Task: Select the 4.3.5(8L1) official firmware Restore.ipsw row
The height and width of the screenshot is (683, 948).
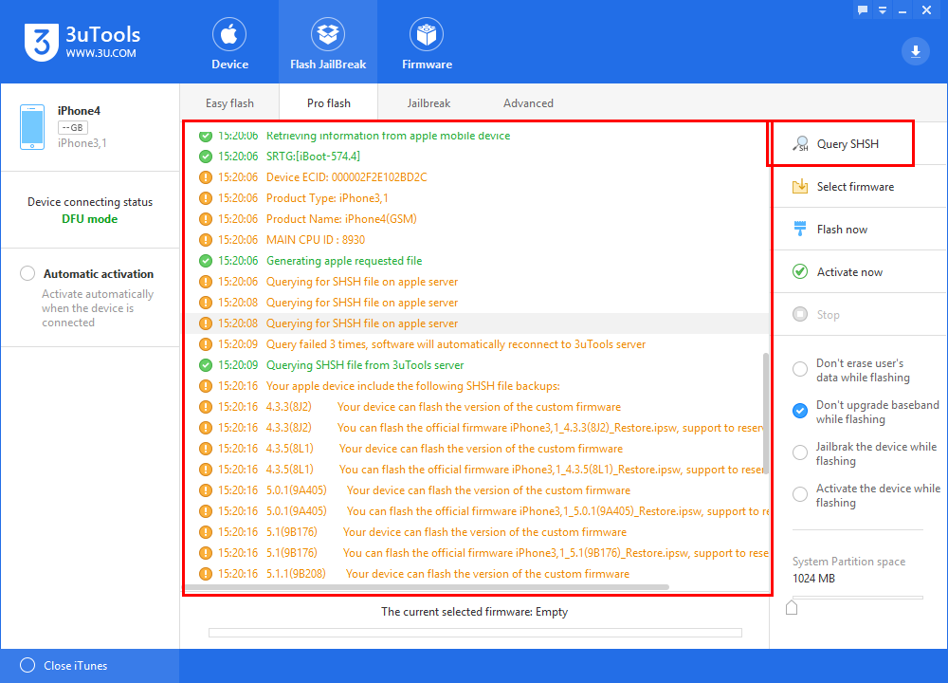Action: coord(477,470)
